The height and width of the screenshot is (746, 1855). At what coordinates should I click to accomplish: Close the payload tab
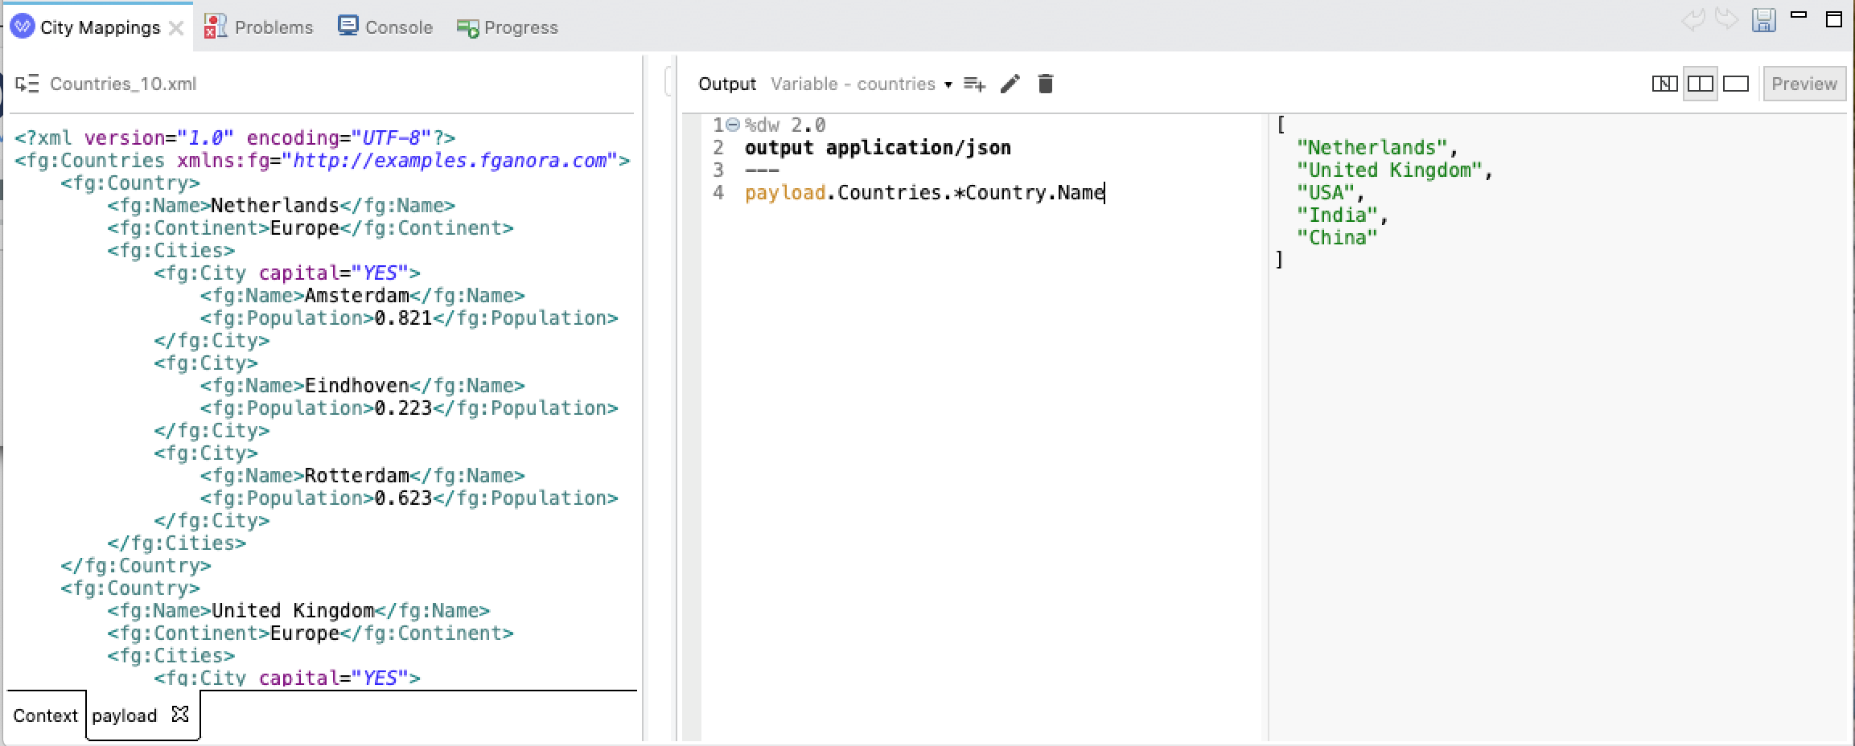(180, 714)
